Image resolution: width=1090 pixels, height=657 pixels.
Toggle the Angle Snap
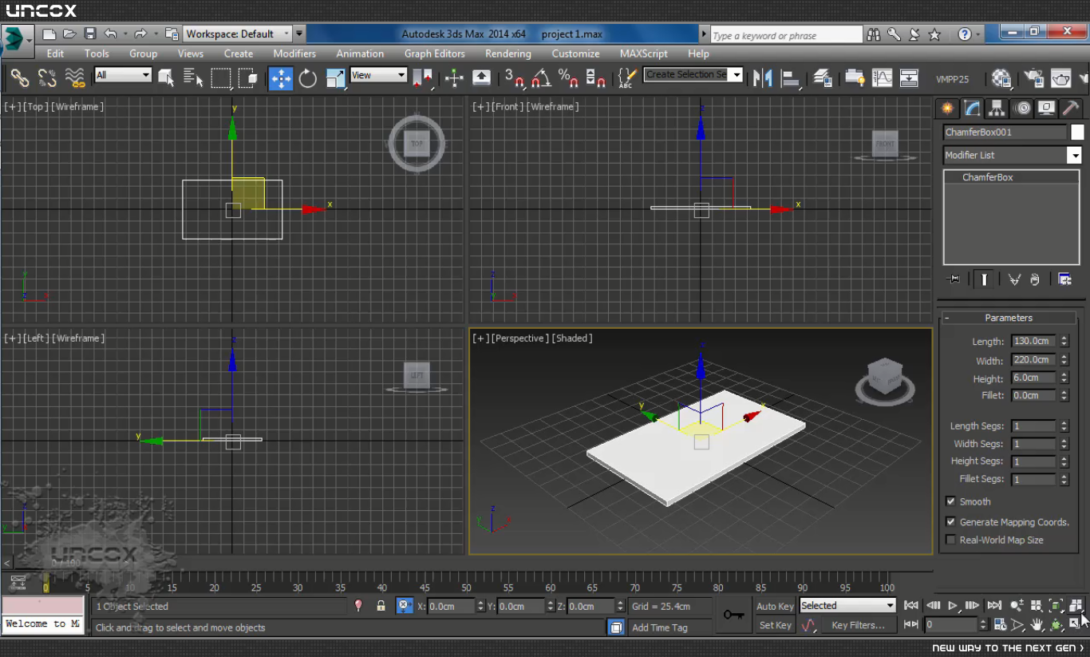click(x=542, y=77)
